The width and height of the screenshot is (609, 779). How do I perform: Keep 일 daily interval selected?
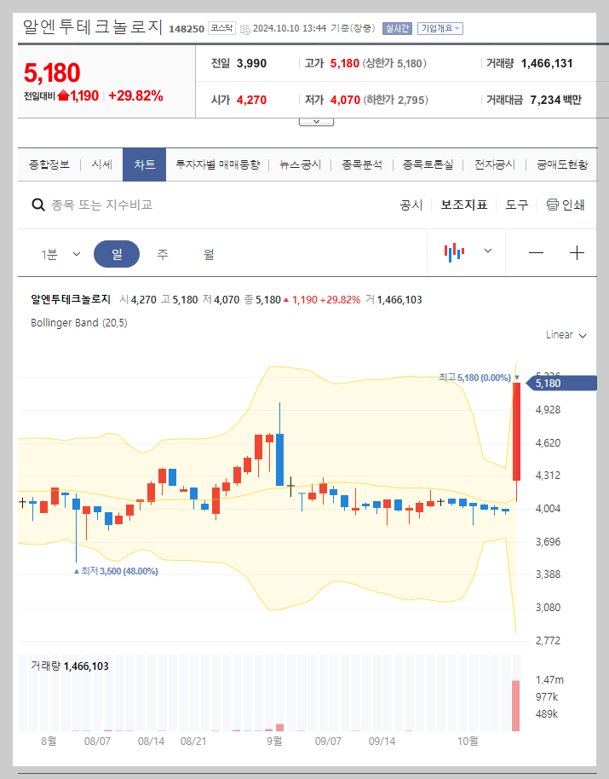117,253
